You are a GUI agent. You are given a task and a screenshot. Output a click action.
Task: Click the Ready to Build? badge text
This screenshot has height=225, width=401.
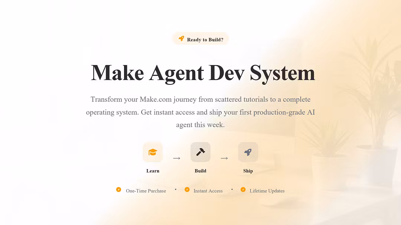tap(205, 40)
